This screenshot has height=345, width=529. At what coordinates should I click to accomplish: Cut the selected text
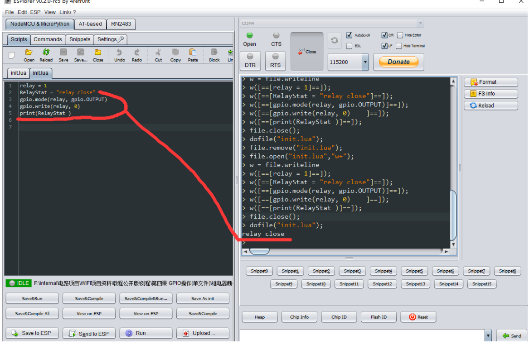click(x=158, y=55)
